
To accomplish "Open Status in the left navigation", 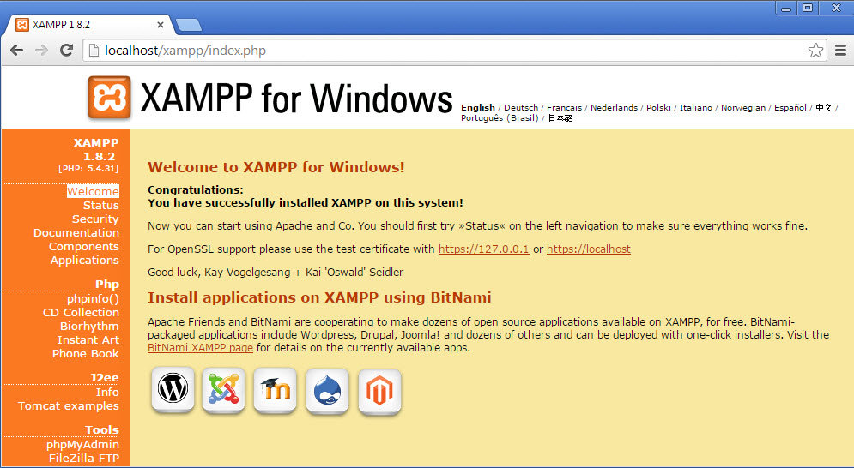I will tap(100, 206).
